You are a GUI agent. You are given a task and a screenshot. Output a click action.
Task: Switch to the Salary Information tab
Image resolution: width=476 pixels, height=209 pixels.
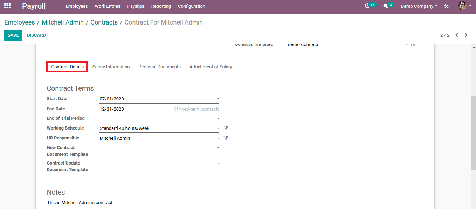[x=111, y=67]
